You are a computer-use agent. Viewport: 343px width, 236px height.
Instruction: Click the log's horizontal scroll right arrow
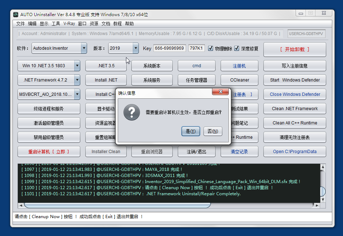coord(317,205)
